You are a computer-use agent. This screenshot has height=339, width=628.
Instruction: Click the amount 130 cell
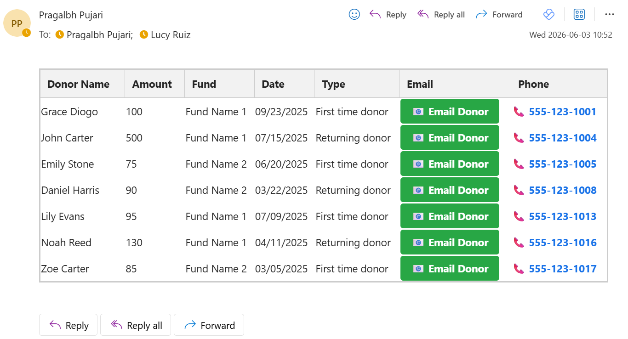[x=134, y=243]
